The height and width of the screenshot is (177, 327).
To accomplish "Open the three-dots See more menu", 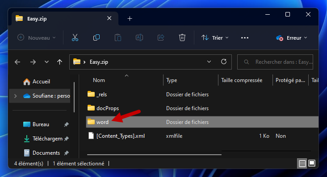I will 245,38.
